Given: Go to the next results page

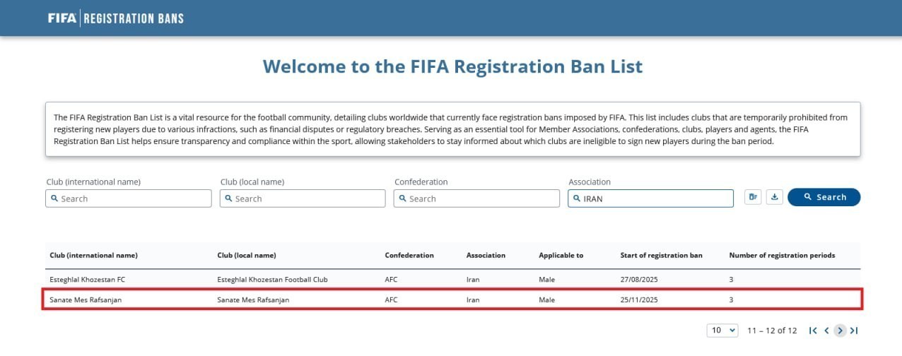Looking at the screenshot, I should pos(840,331).
